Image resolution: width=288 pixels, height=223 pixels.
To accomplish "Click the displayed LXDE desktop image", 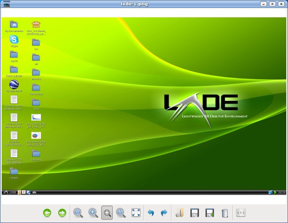I will 144,106.
